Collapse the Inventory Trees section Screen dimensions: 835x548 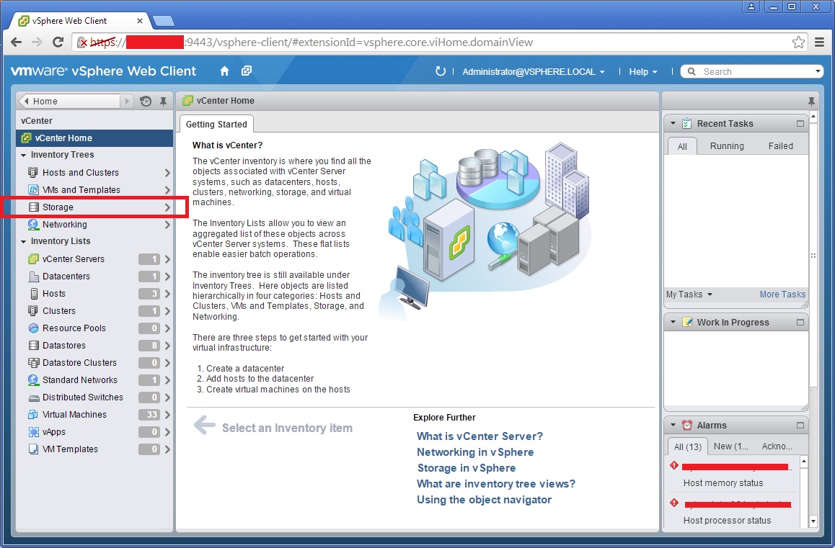23,156
